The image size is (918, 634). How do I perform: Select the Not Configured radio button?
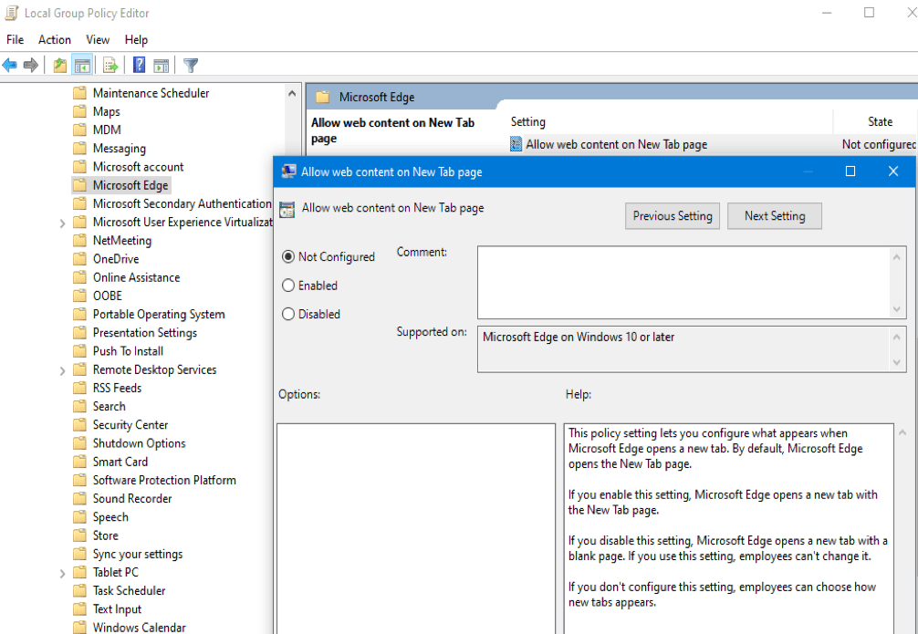(288, 256)
